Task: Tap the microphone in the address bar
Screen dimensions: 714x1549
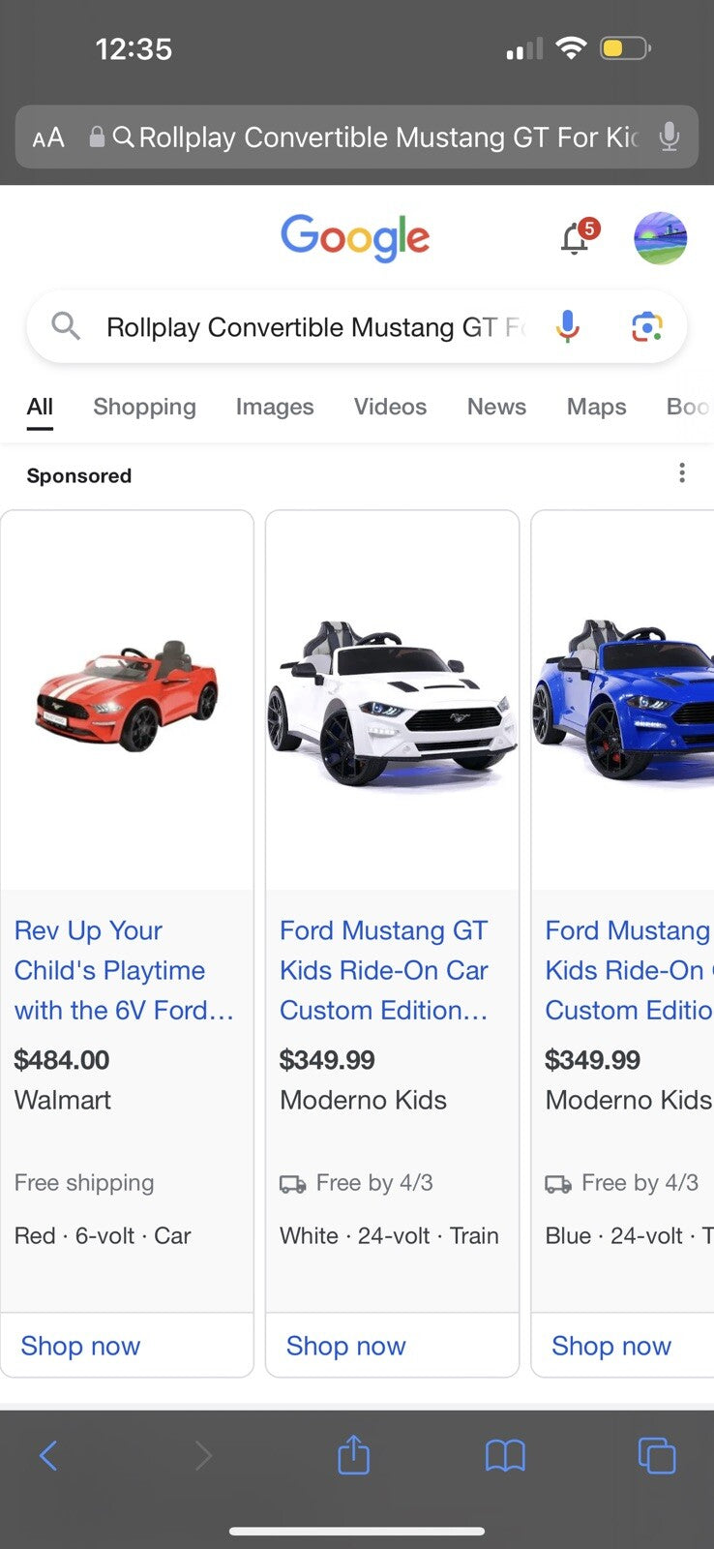Action: 669,137
